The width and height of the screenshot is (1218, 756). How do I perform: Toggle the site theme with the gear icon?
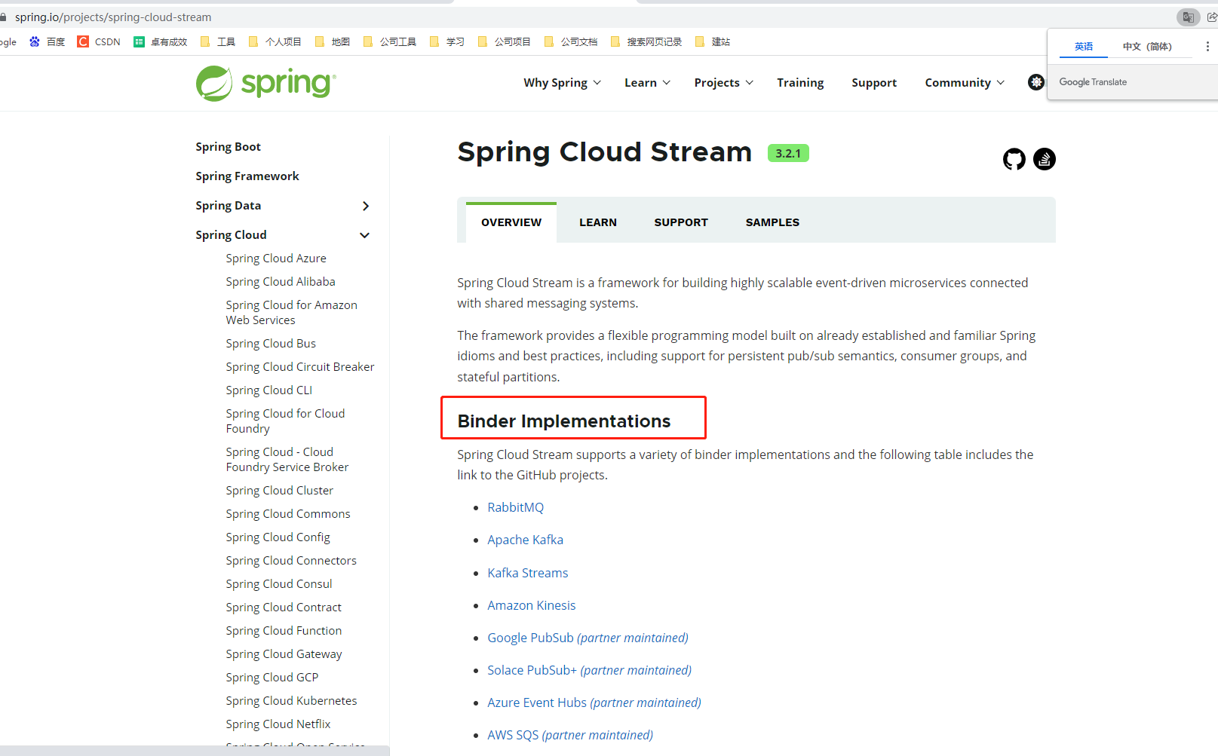(x=1036, y=82)
